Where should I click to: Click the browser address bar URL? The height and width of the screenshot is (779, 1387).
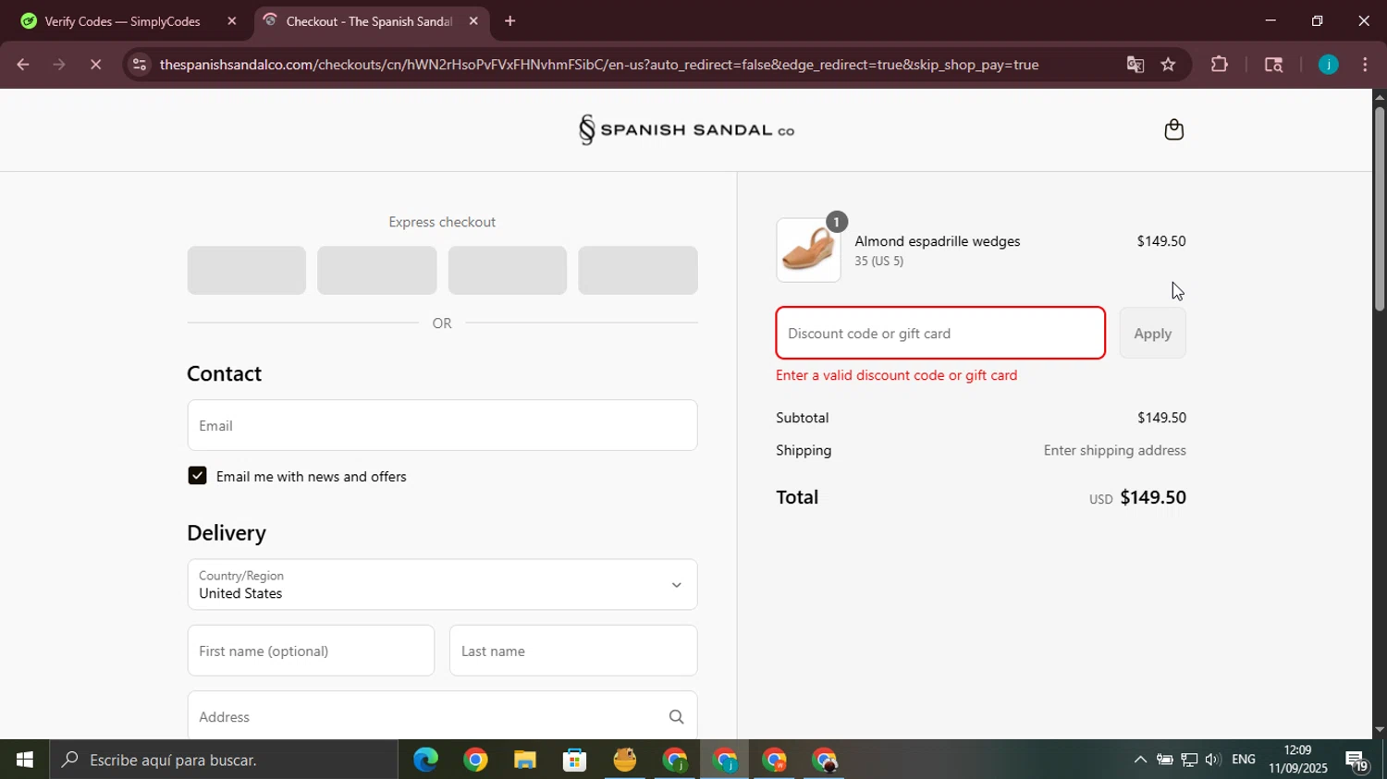tap(599, 65)
